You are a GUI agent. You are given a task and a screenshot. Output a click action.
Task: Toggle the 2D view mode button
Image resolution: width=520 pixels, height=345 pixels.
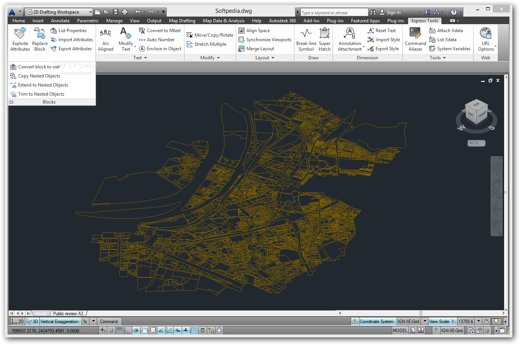pos(17,322)
